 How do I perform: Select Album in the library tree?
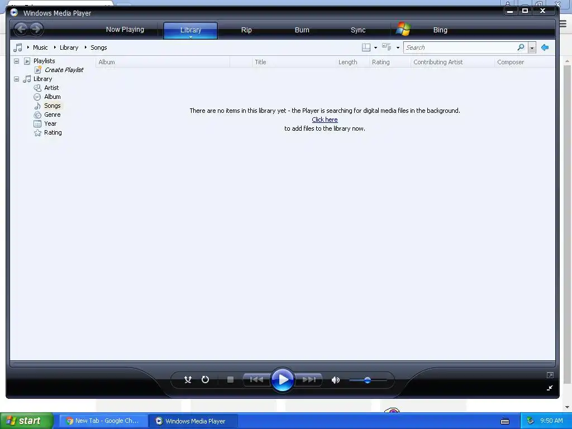pos(52,97)
